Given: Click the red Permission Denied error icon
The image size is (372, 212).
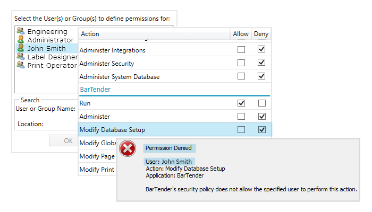Looking at the screenshot, I should click(128, 149).
